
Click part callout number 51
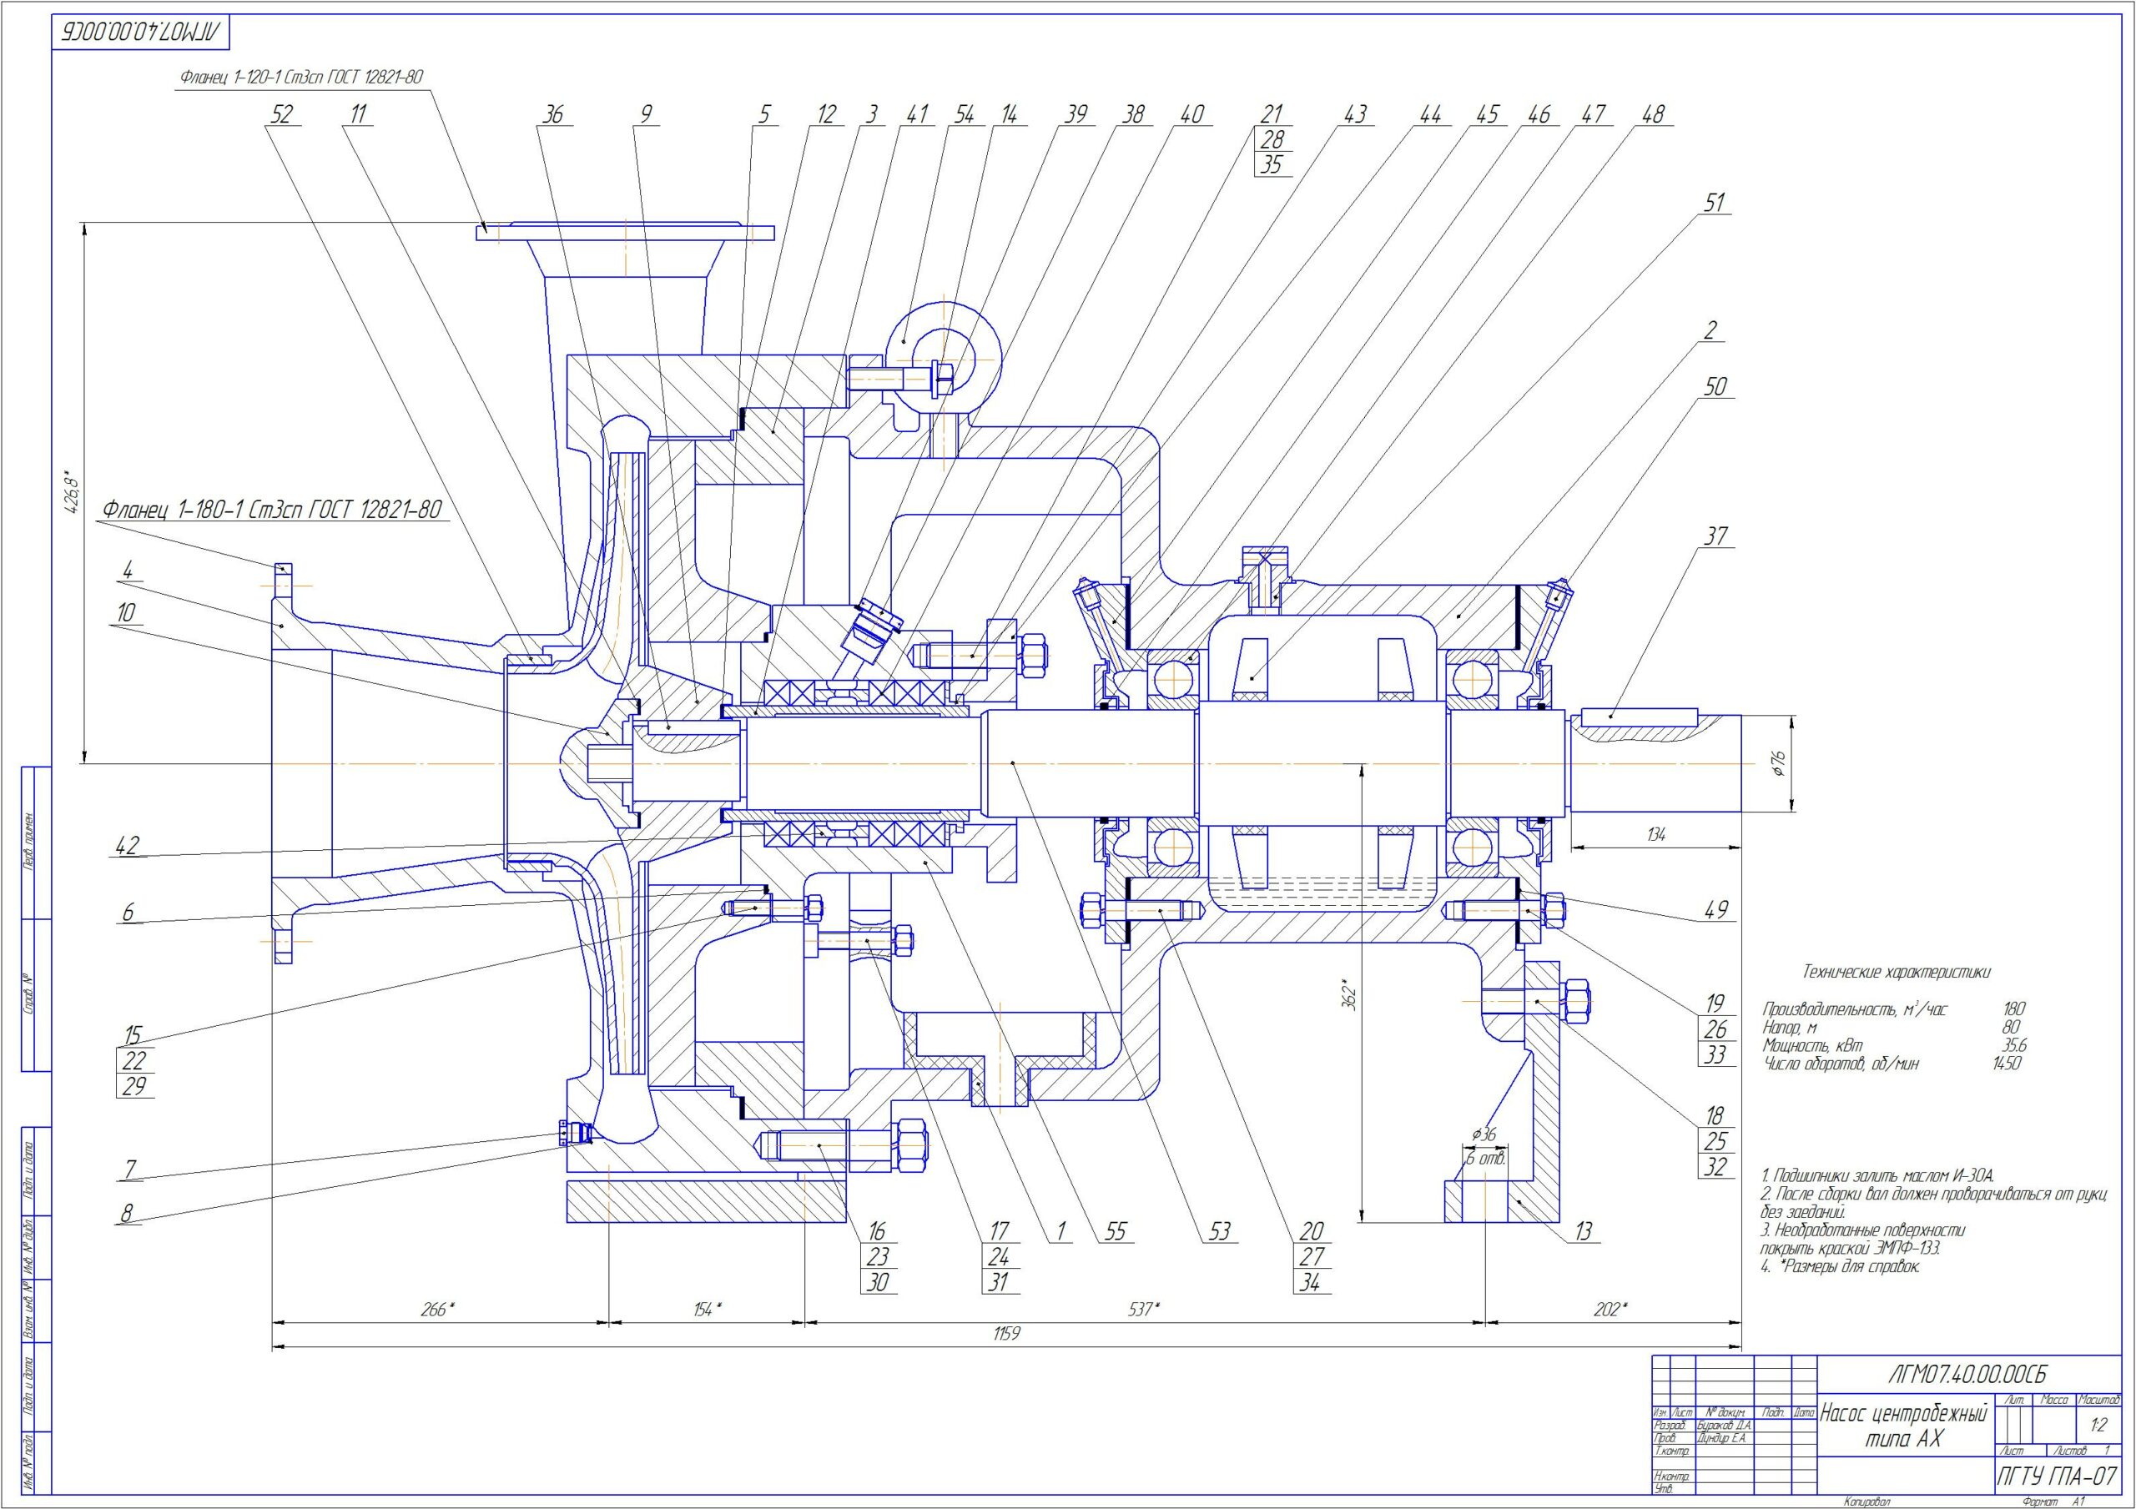pyautogui.click(x=1714, y=203)
